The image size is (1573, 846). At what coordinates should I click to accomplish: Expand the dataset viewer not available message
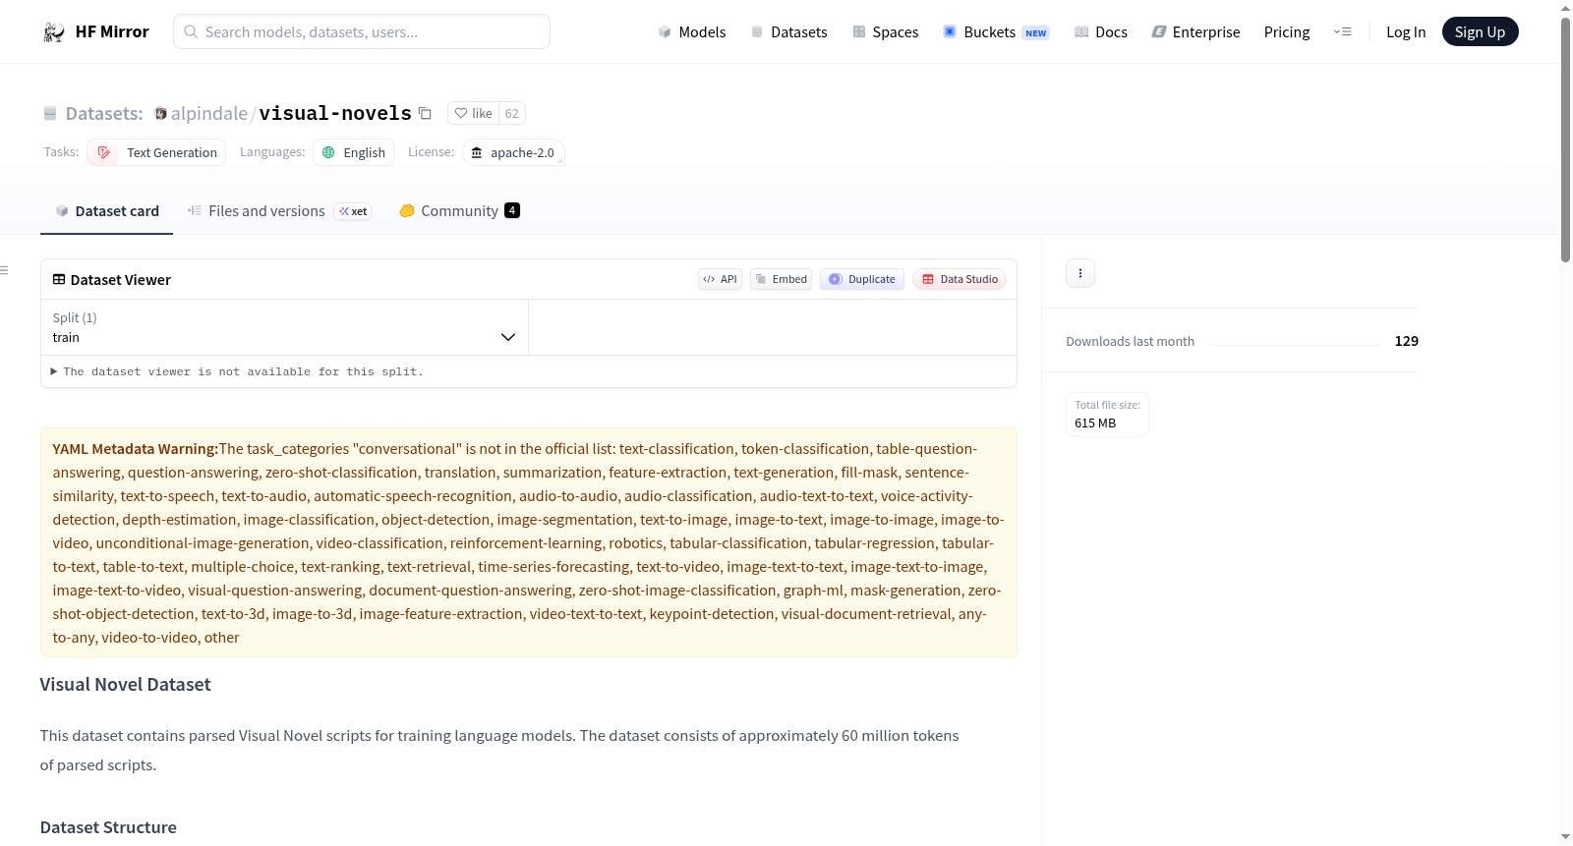236,371
